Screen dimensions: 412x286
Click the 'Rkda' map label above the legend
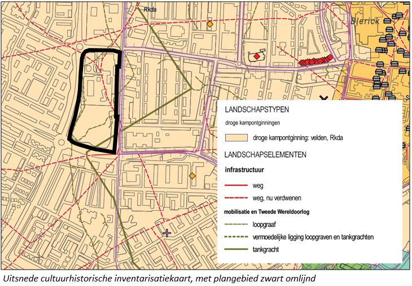[x=150, y=10]
